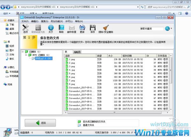191x137 pixels.
Task: Sort by ID column header
Action: click(151, 56)
